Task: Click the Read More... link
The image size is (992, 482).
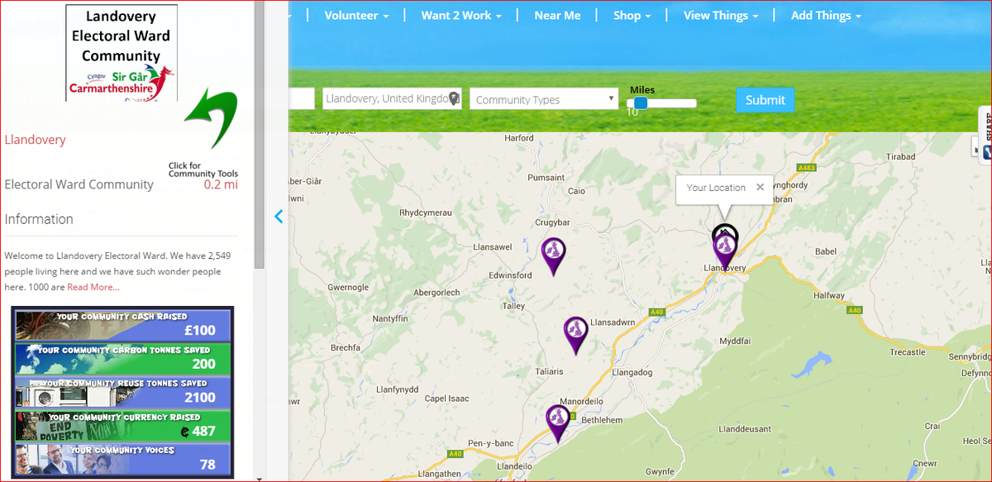Action: [93, 287]
